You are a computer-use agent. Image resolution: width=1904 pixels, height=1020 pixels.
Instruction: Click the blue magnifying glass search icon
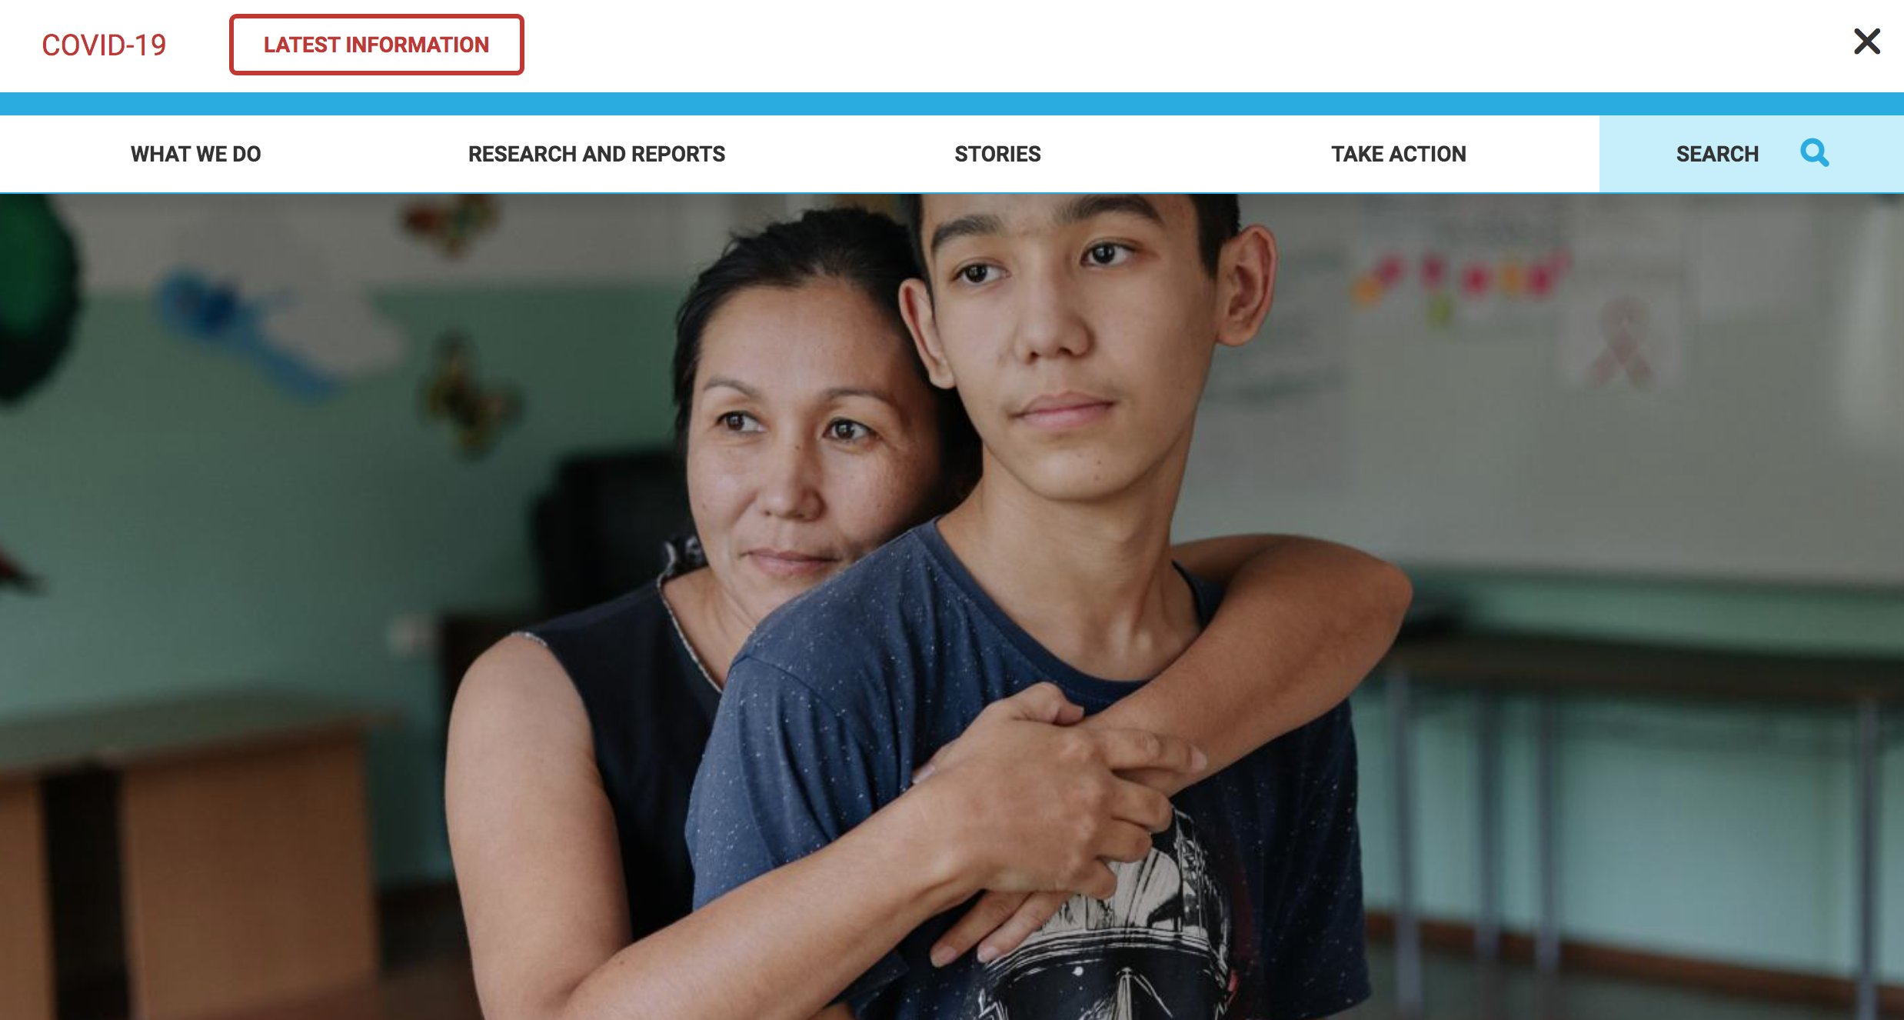[x=1815, y=152]
